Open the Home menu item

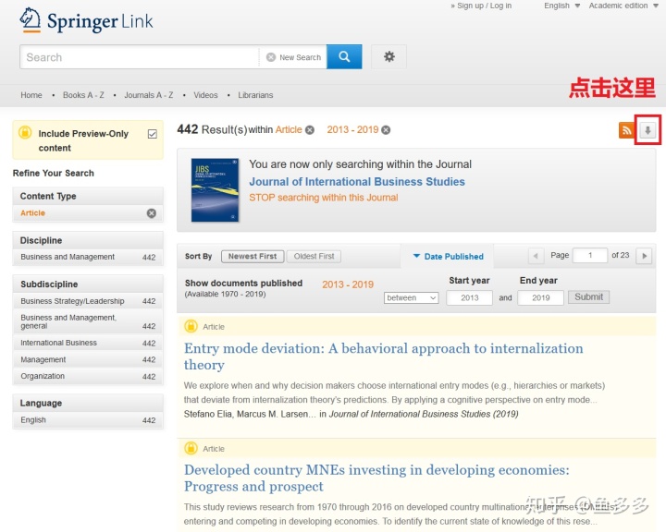[x=31, y=95]
